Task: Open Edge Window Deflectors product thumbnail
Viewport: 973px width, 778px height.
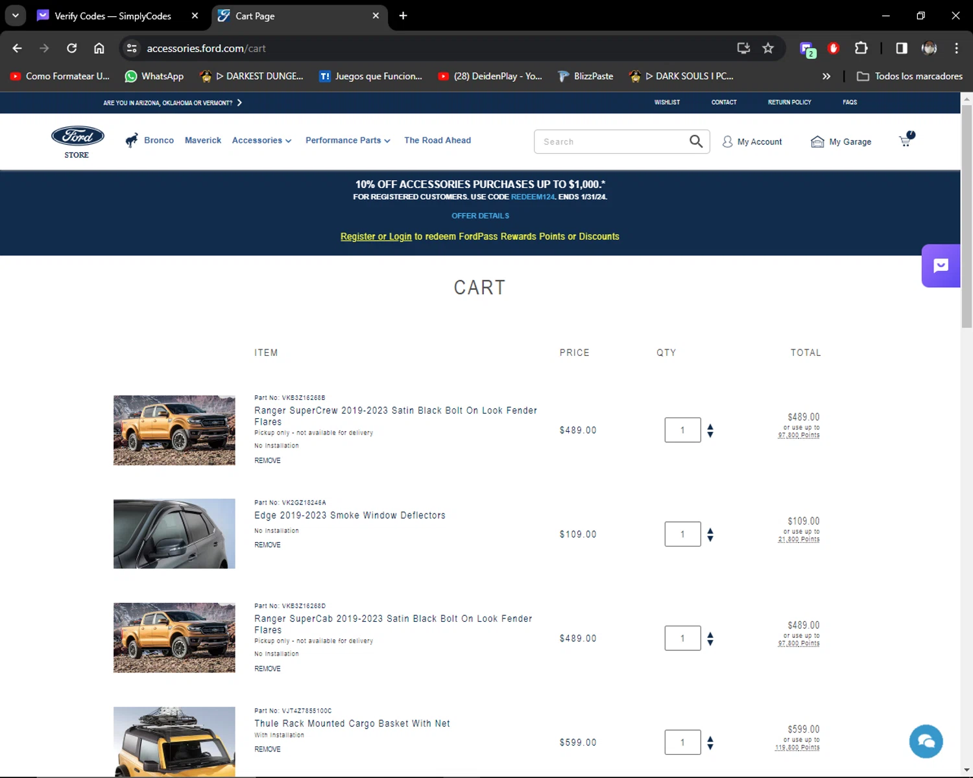Action: (174, 534)
